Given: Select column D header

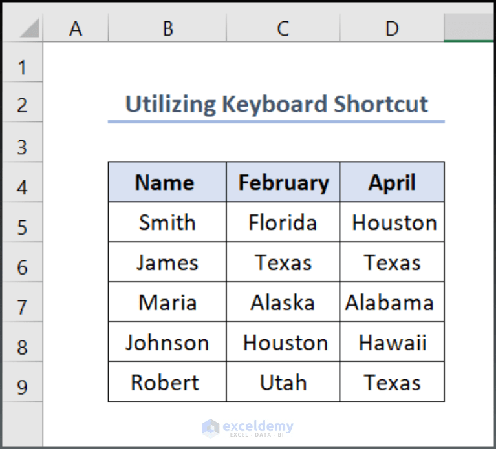Looking at the screenshot, I should pos(392,28).
